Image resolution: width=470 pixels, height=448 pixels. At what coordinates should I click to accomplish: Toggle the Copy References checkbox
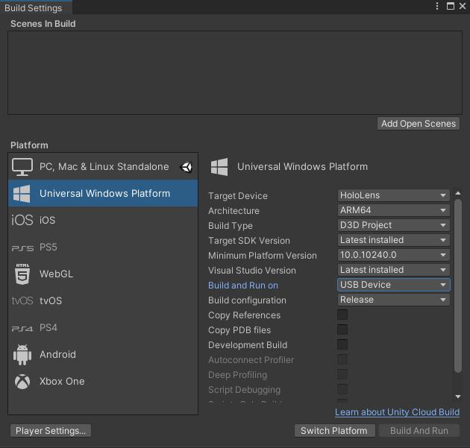coord(342,315)
